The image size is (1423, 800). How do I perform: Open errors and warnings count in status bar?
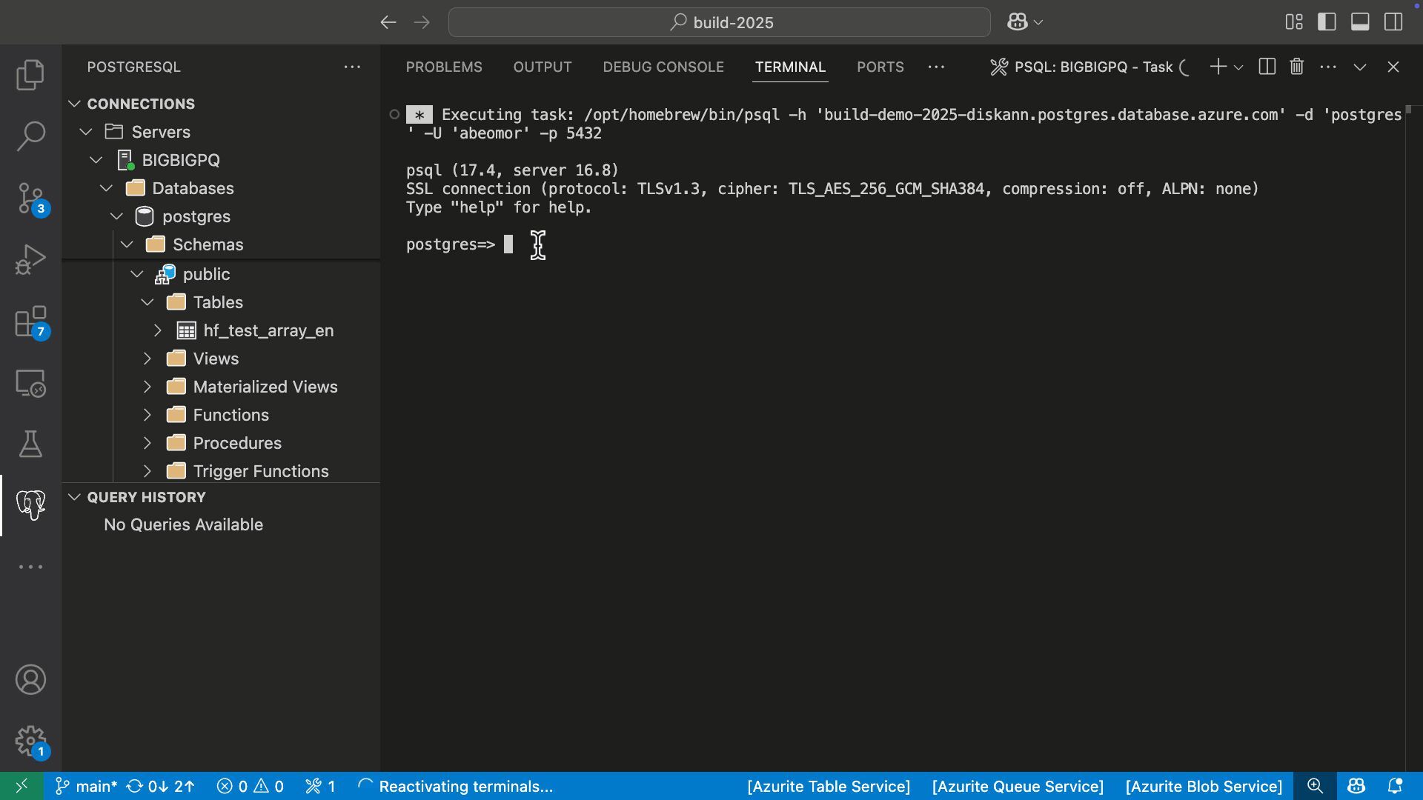click(250, 786)
